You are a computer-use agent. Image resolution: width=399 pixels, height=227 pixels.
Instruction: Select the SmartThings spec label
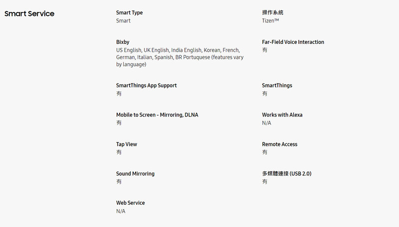277,85
